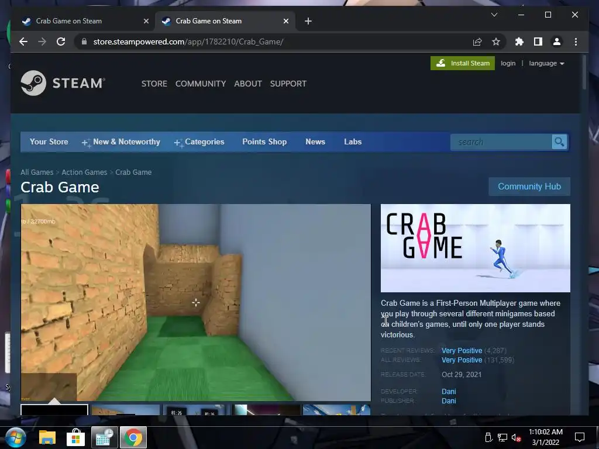Open the calendar app taskbar icon
Screen dimensions: 599x449
point(104,437)
